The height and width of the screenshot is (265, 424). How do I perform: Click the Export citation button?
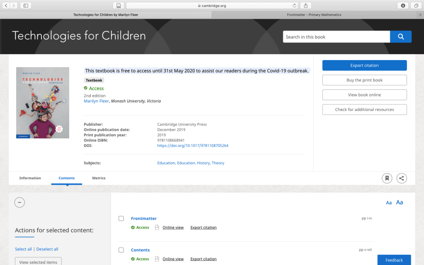pos(364,65)
